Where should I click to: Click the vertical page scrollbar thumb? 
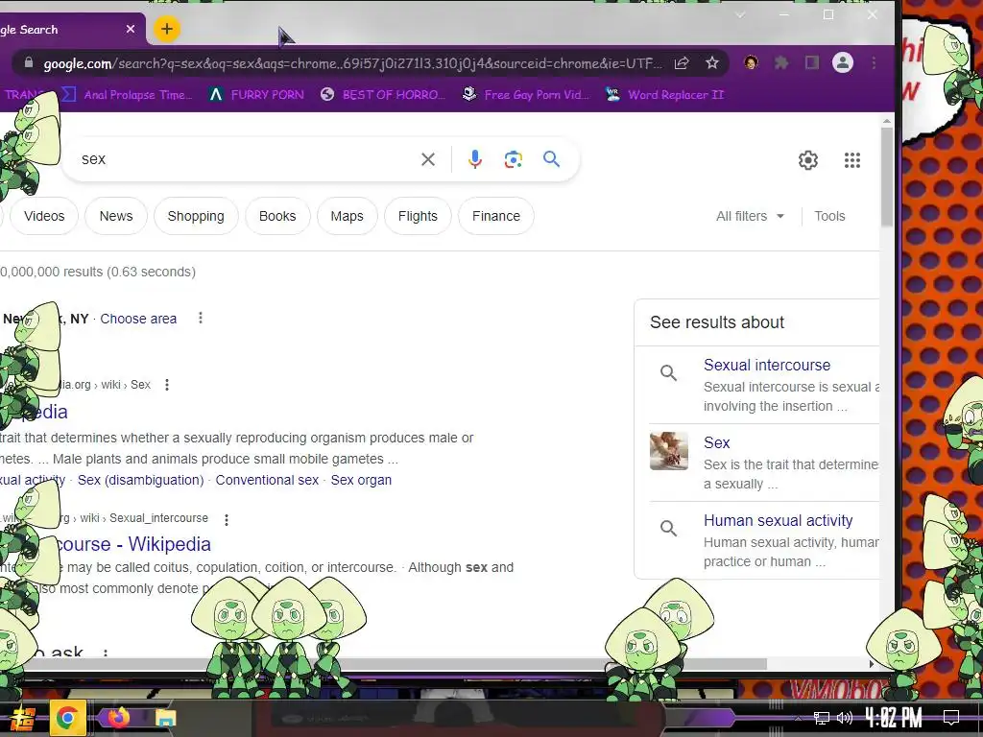[886, 177]
